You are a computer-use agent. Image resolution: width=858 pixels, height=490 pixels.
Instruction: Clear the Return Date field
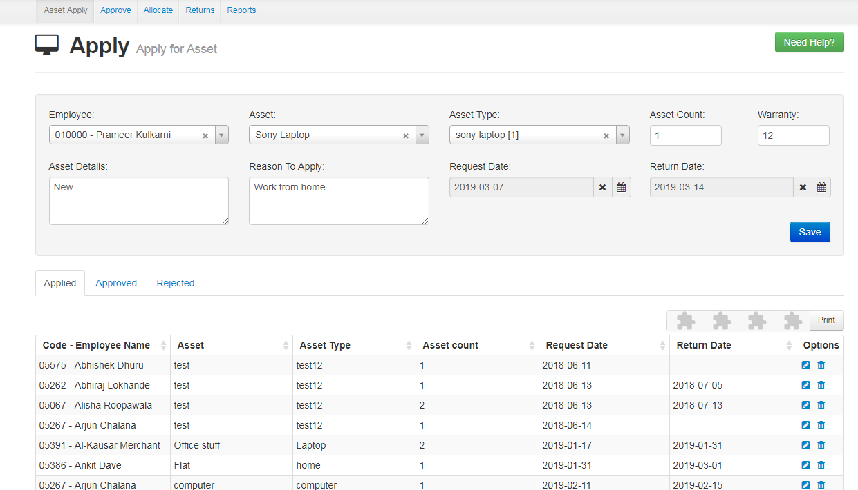(803, 187)
